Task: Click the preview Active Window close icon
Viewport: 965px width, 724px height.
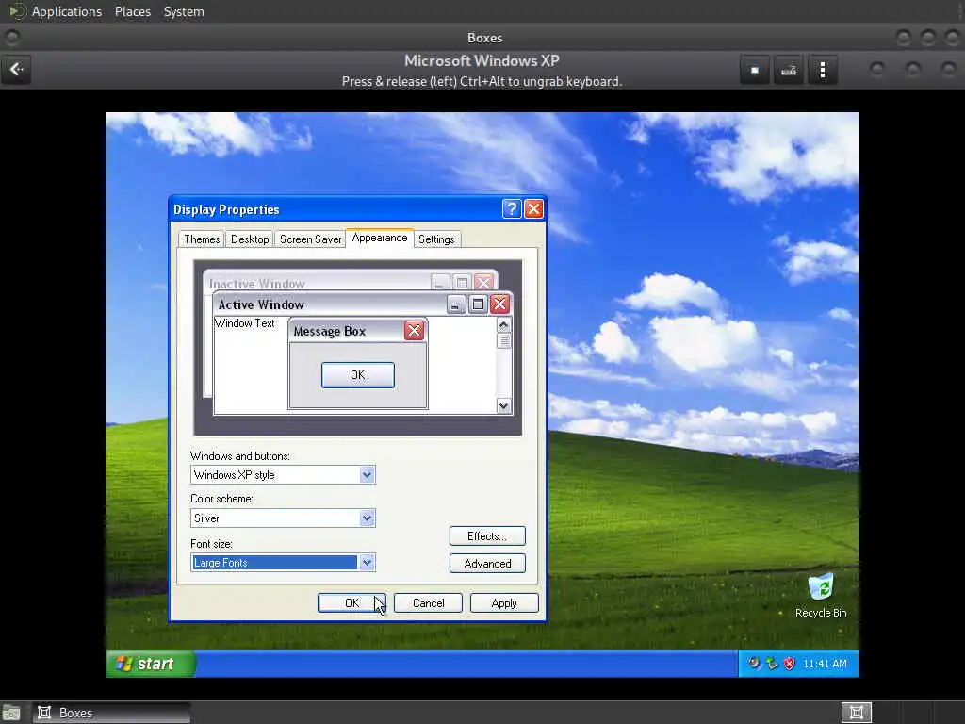Action: [499, 304]
